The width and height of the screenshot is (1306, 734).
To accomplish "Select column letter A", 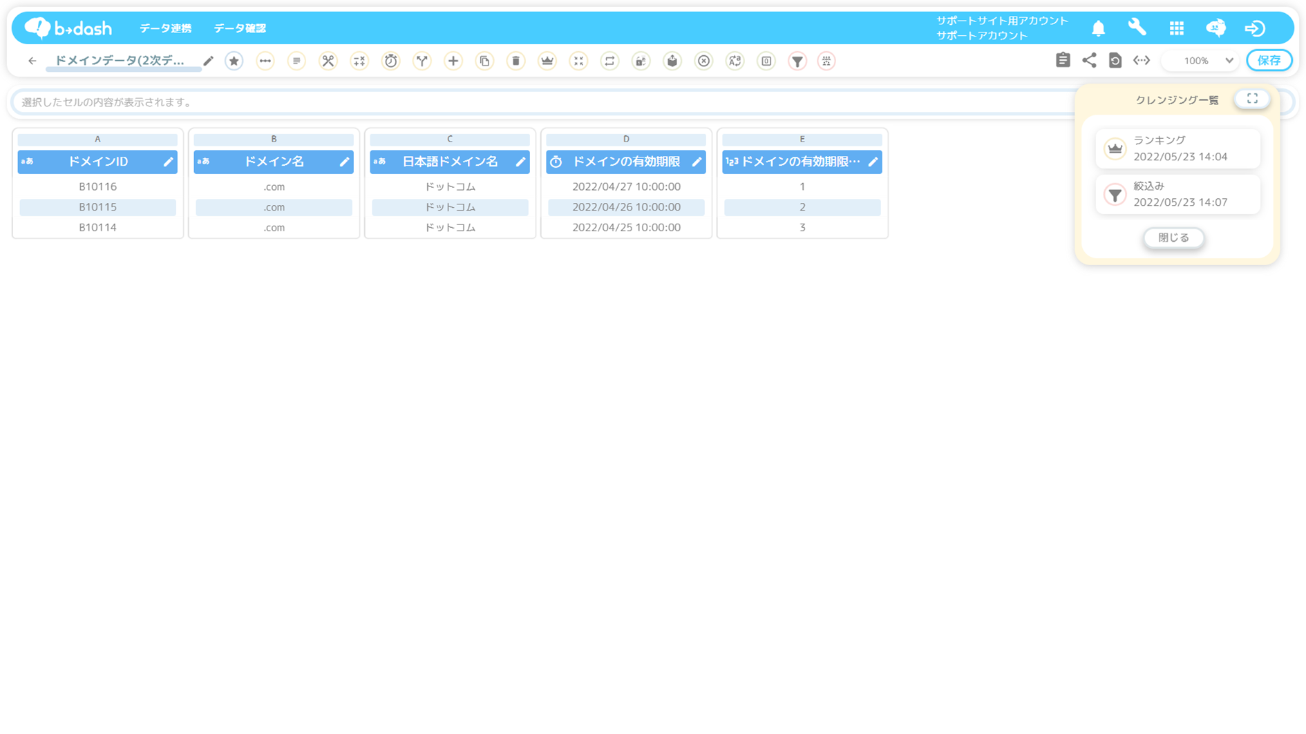I will [97, 139].
